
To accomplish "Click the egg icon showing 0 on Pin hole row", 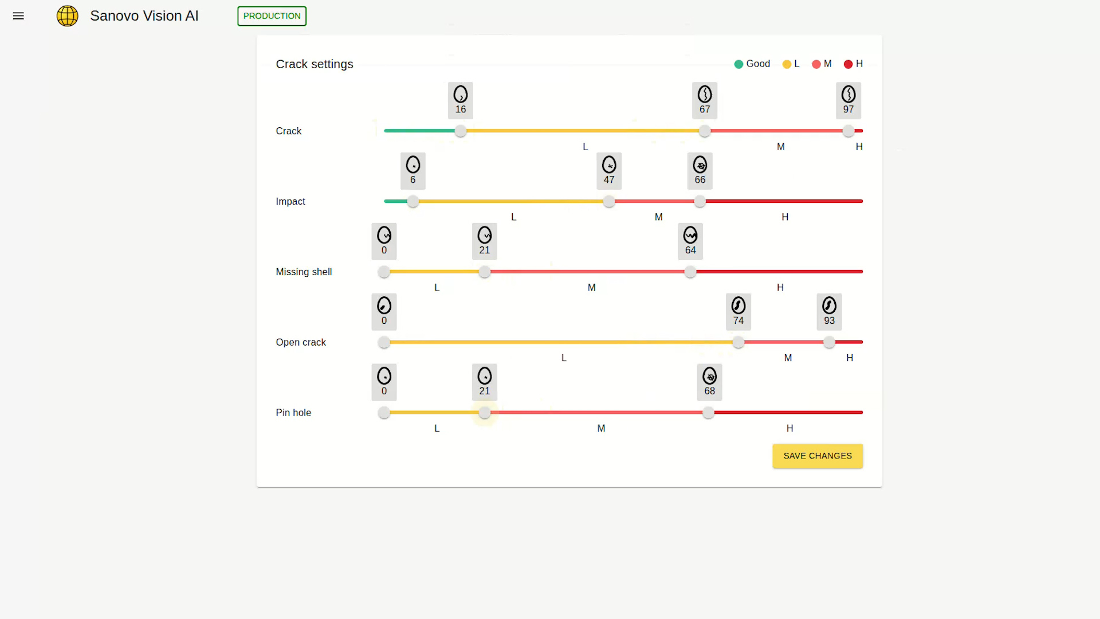I will [x=384, y=382].
